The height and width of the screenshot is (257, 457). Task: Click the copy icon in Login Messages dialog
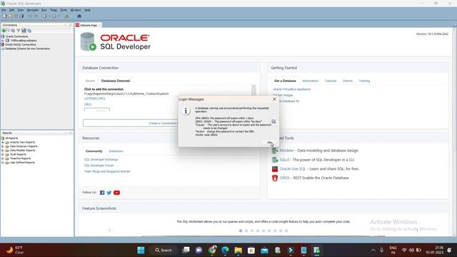point(273,121)
